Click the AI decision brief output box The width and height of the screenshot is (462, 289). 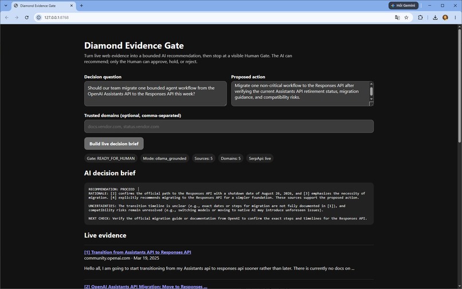tap(229, 204)
